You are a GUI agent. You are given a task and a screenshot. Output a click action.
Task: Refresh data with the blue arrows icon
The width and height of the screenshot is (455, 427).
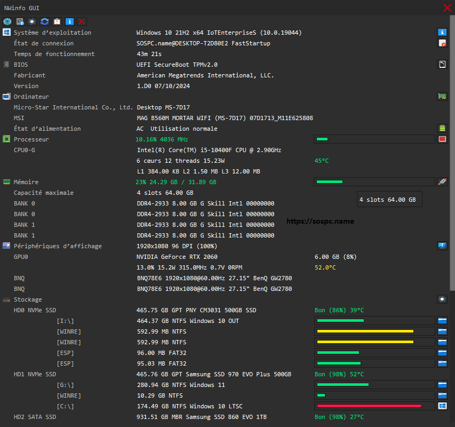(45, 21)
